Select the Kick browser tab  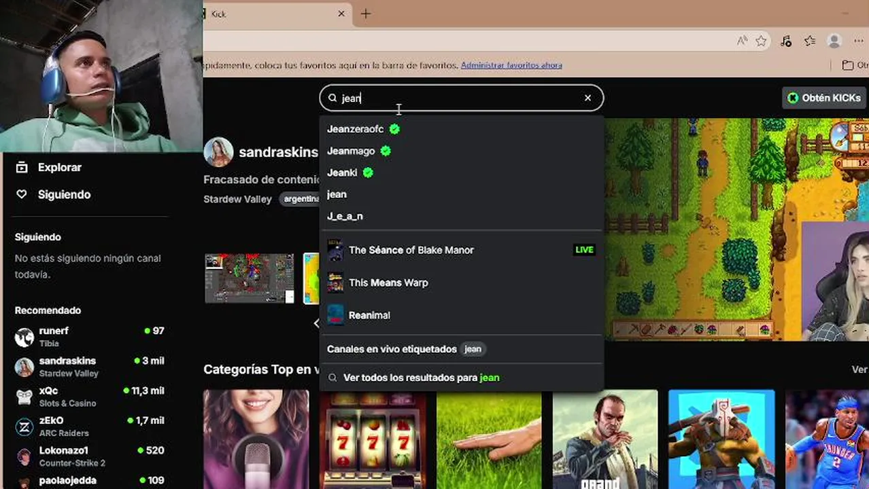[277, 14]
